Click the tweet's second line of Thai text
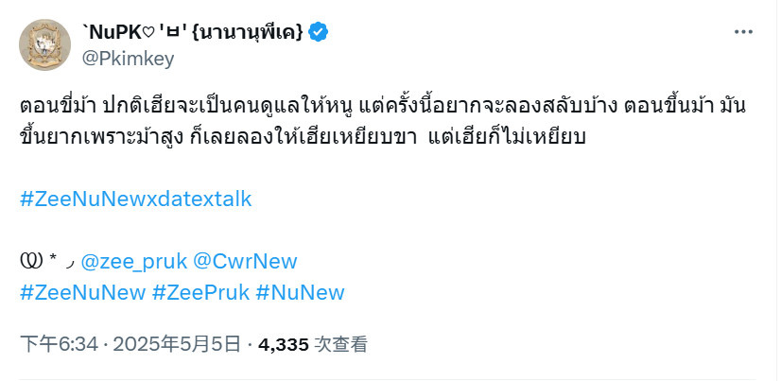This screenshot has height=381, width=781. pyautogui.click(x=303, y=136)
